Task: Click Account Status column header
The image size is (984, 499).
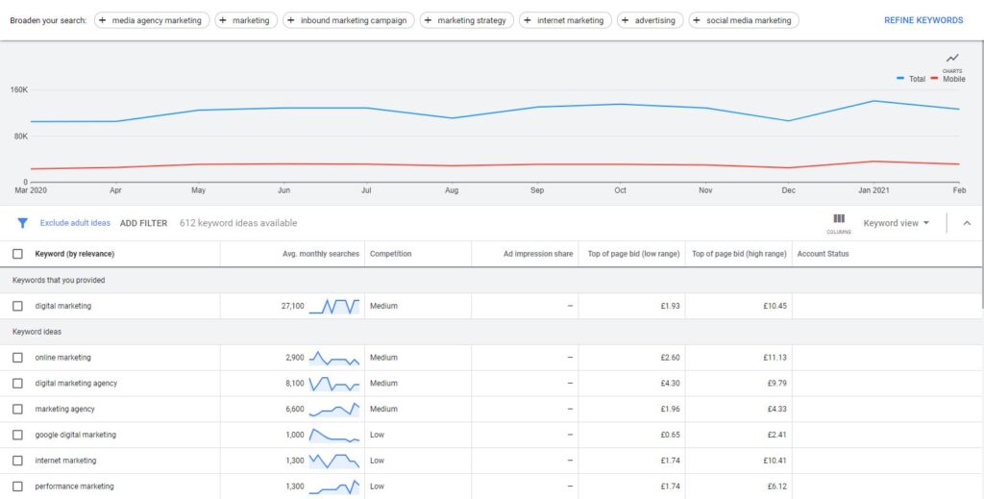Action: point(823,254)
